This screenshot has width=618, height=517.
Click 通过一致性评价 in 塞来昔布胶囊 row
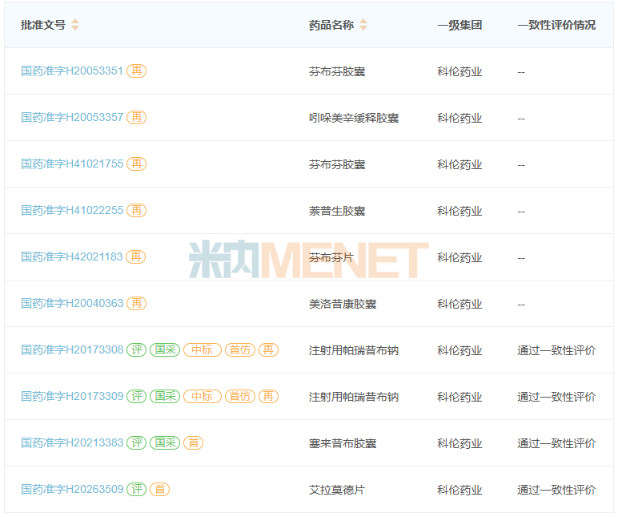(556, 443)
